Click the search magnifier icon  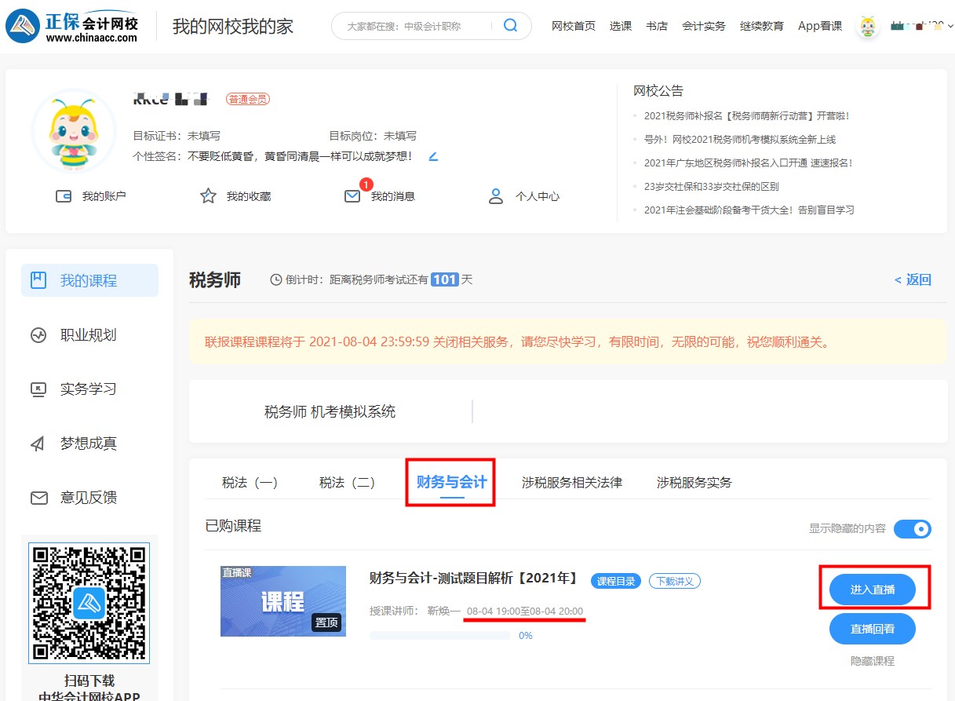pos(511,25)
